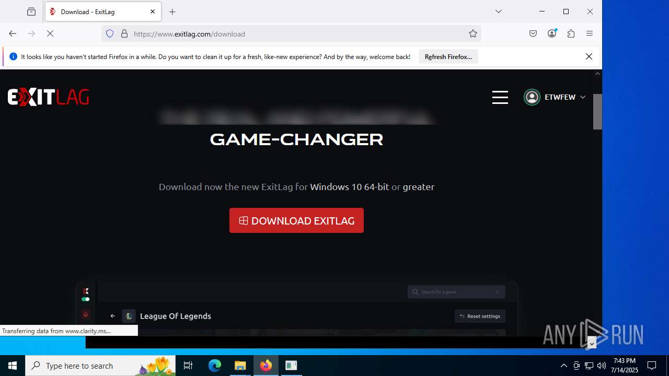Open the Windows notification center
669x376 pixels.
pos(652,366)
